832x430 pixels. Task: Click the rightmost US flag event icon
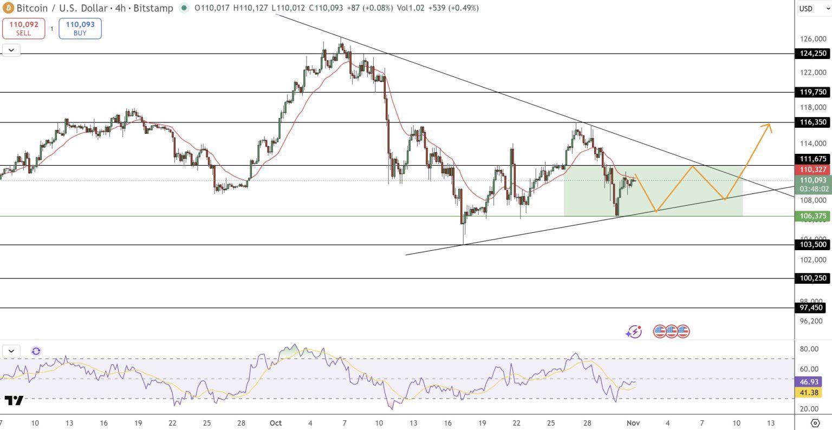(683, 331)
